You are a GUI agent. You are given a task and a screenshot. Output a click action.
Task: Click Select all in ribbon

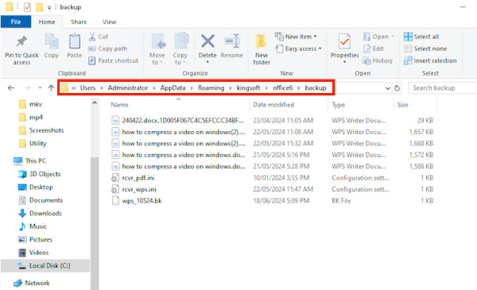pyautogui.click(x=421, y=37)
